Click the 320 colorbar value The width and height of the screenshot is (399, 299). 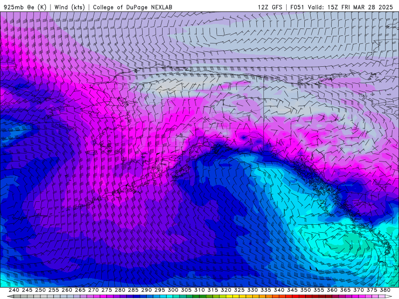click(226, 290)
